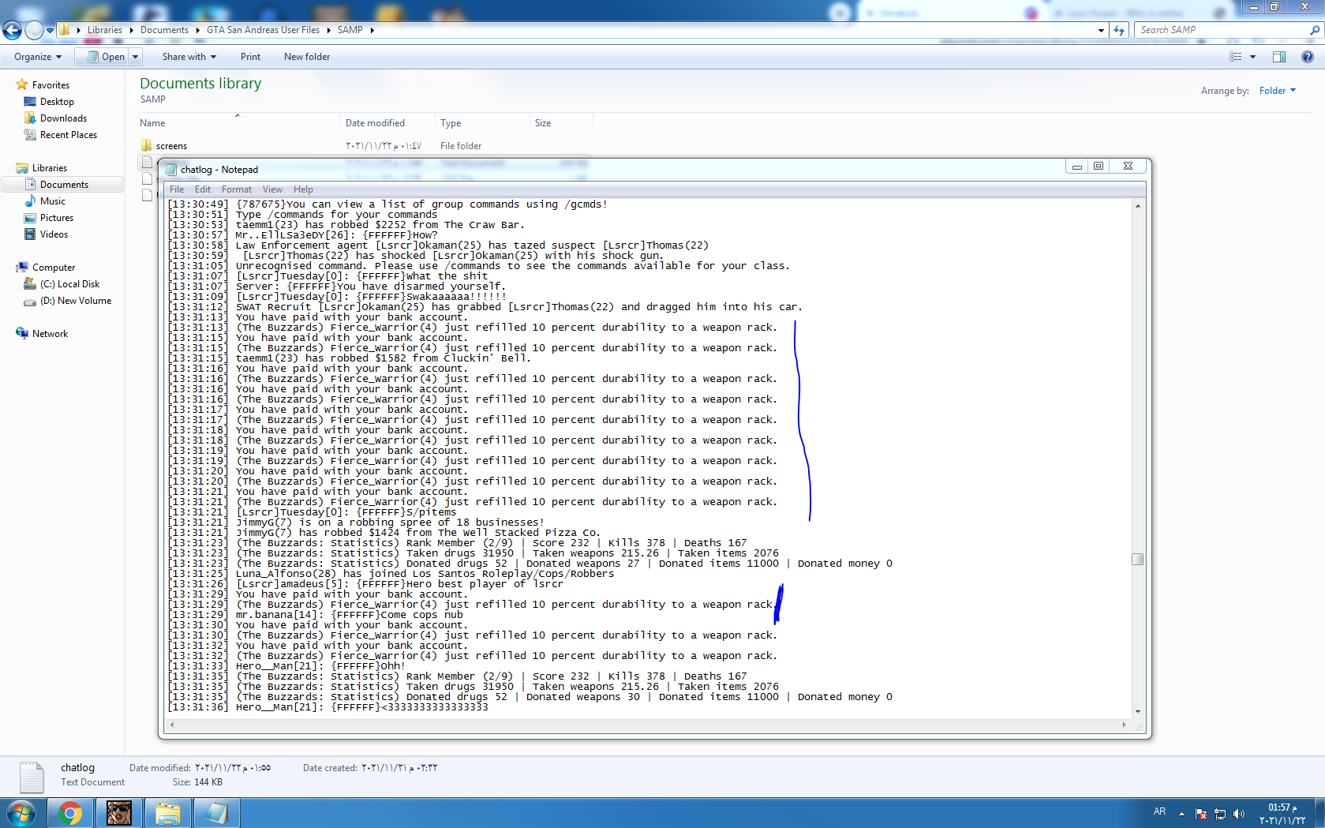Click the search magnifier icon
Image resolution: width=1325 pixels, height=828 pixels.
(x=1315, y=30)
